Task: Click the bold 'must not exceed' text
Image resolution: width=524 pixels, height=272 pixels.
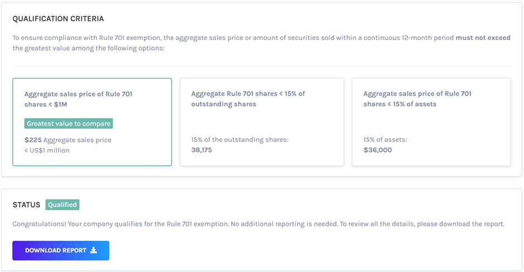Action: tap(483, 38)
